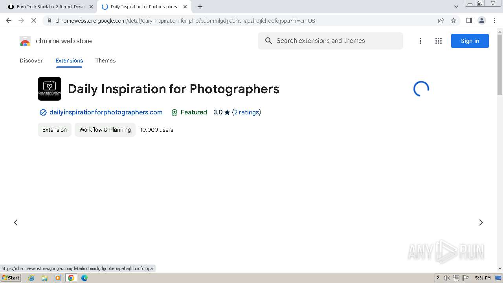Close the Euro Truck Simulator 2 tab
503x283 pixels.
coord(91,7)
